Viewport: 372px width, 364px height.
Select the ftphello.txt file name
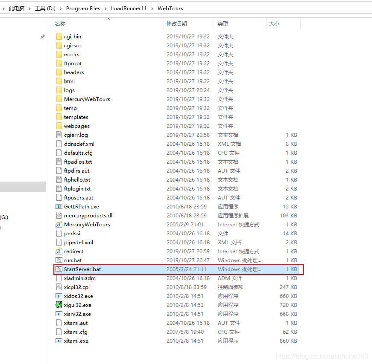tap(77, 180)
